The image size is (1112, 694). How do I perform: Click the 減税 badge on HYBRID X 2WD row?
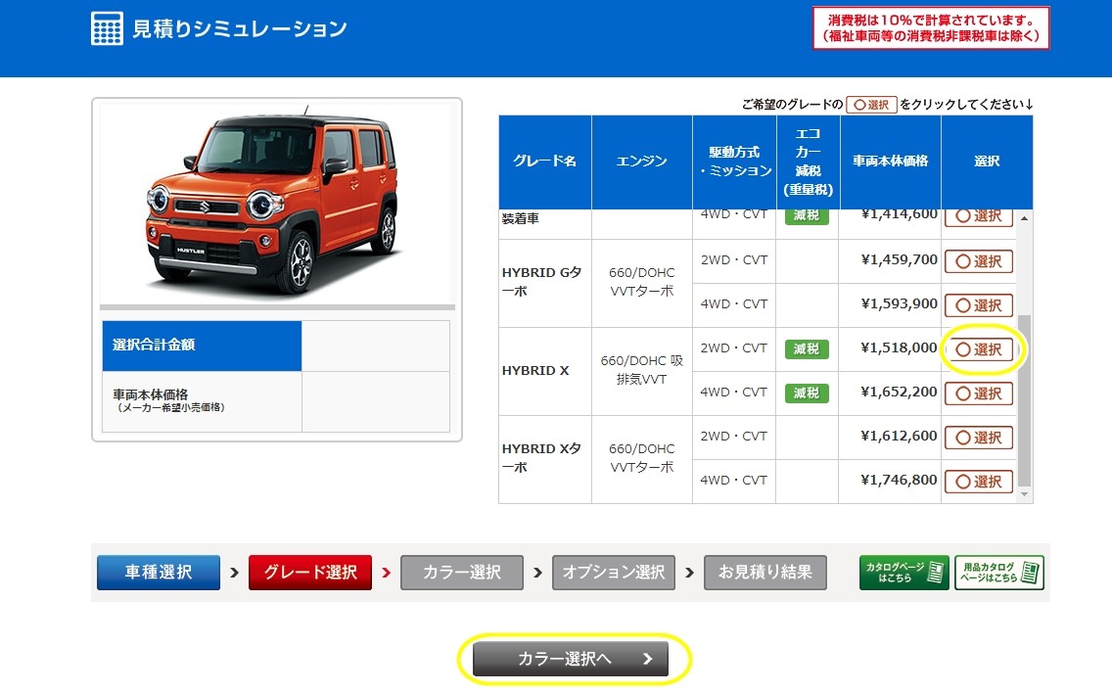(807, 348)
